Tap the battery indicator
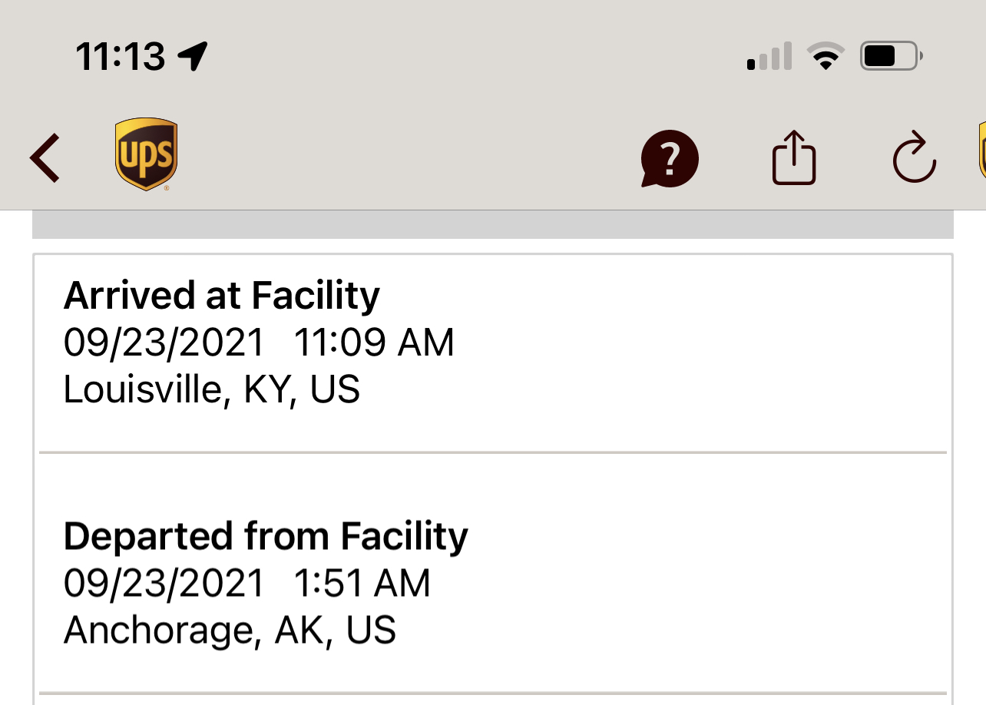This screenshot has height=705, width=986. pyautogui.click(x=891, y=56)
